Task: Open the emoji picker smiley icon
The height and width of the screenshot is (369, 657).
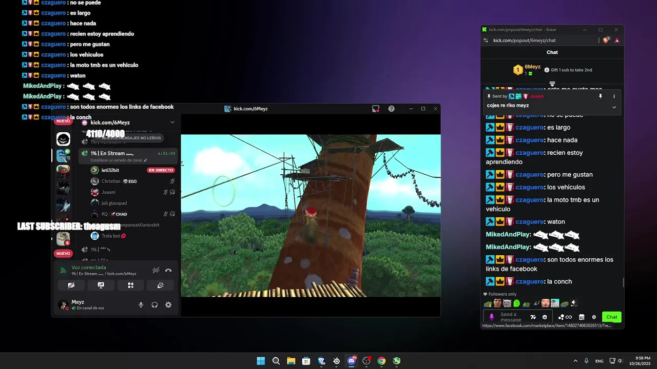Action: point(545,317)
